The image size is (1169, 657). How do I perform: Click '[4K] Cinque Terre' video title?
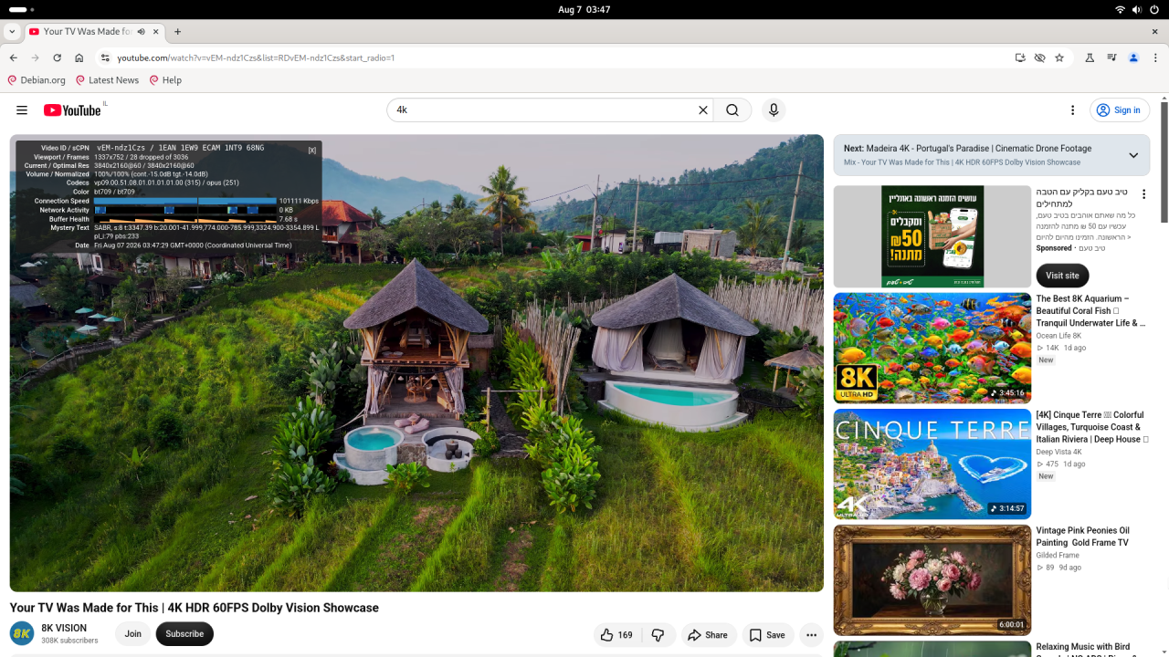tap(1090, 427)
